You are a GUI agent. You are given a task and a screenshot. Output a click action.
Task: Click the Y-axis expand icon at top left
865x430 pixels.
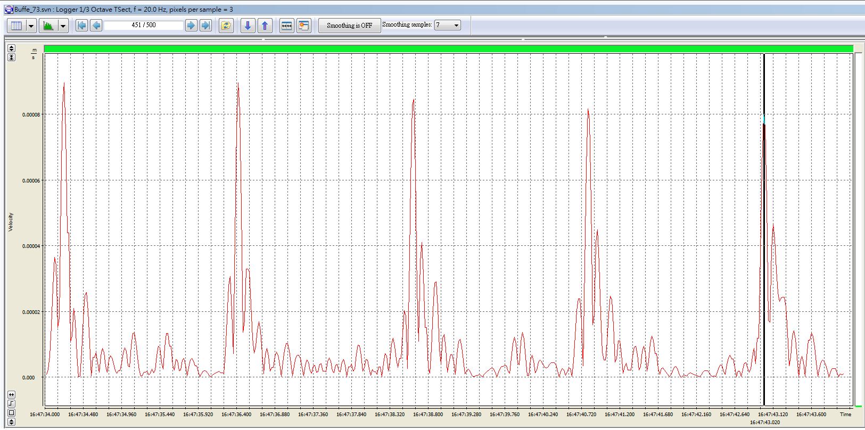[11, 48]
